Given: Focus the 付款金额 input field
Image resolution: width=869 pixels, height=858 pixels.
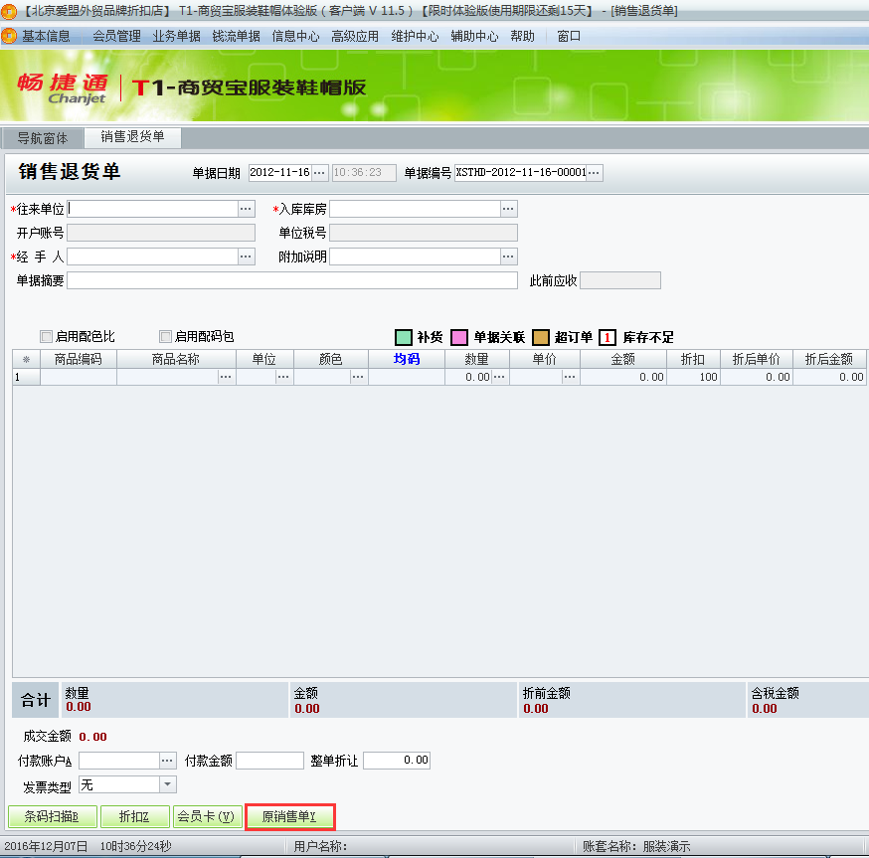Looking at the screenshot, I should (269, 761).
